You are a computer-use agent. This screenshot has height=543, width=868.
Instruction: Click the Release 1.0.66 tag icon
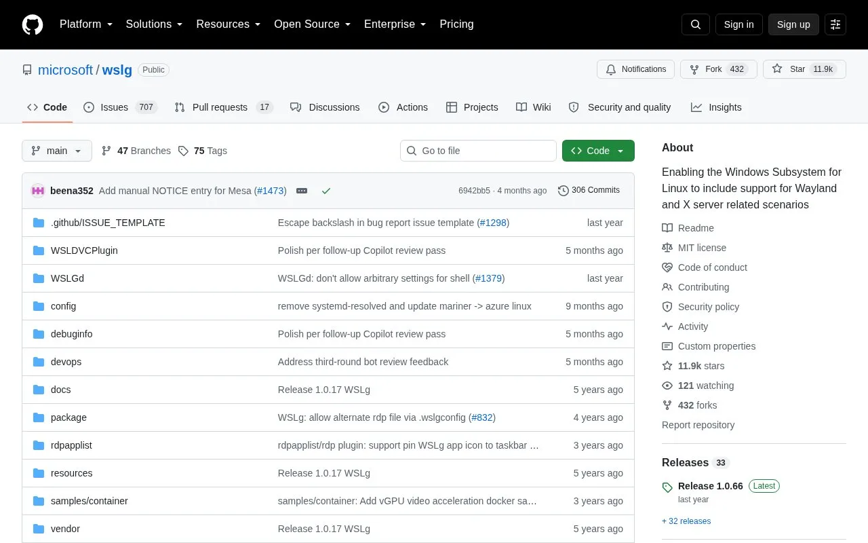(667, 487)
